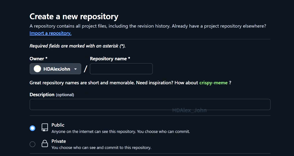The height and width of the screenshot is (156, 294).
Task: Click the bold Public option label
Action: (58, 125)
